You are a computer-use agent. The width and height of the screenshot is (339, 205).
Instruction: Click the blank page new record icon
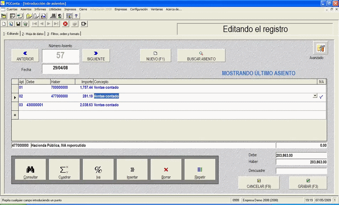point(4,24)
